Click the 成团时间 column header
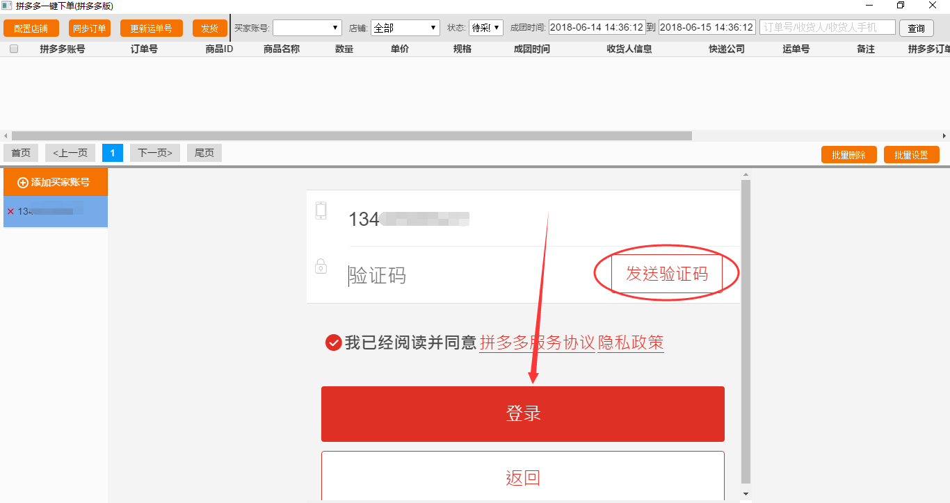Viewport: 950px width, 503px height. [x=532, y=49]
